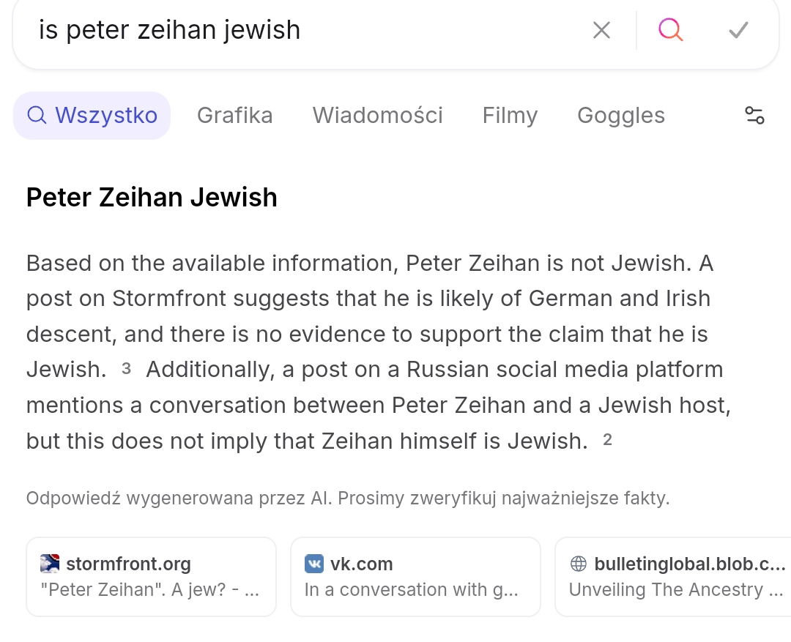Open the bulletinglobal.blob source card

(x=673, y=576)
